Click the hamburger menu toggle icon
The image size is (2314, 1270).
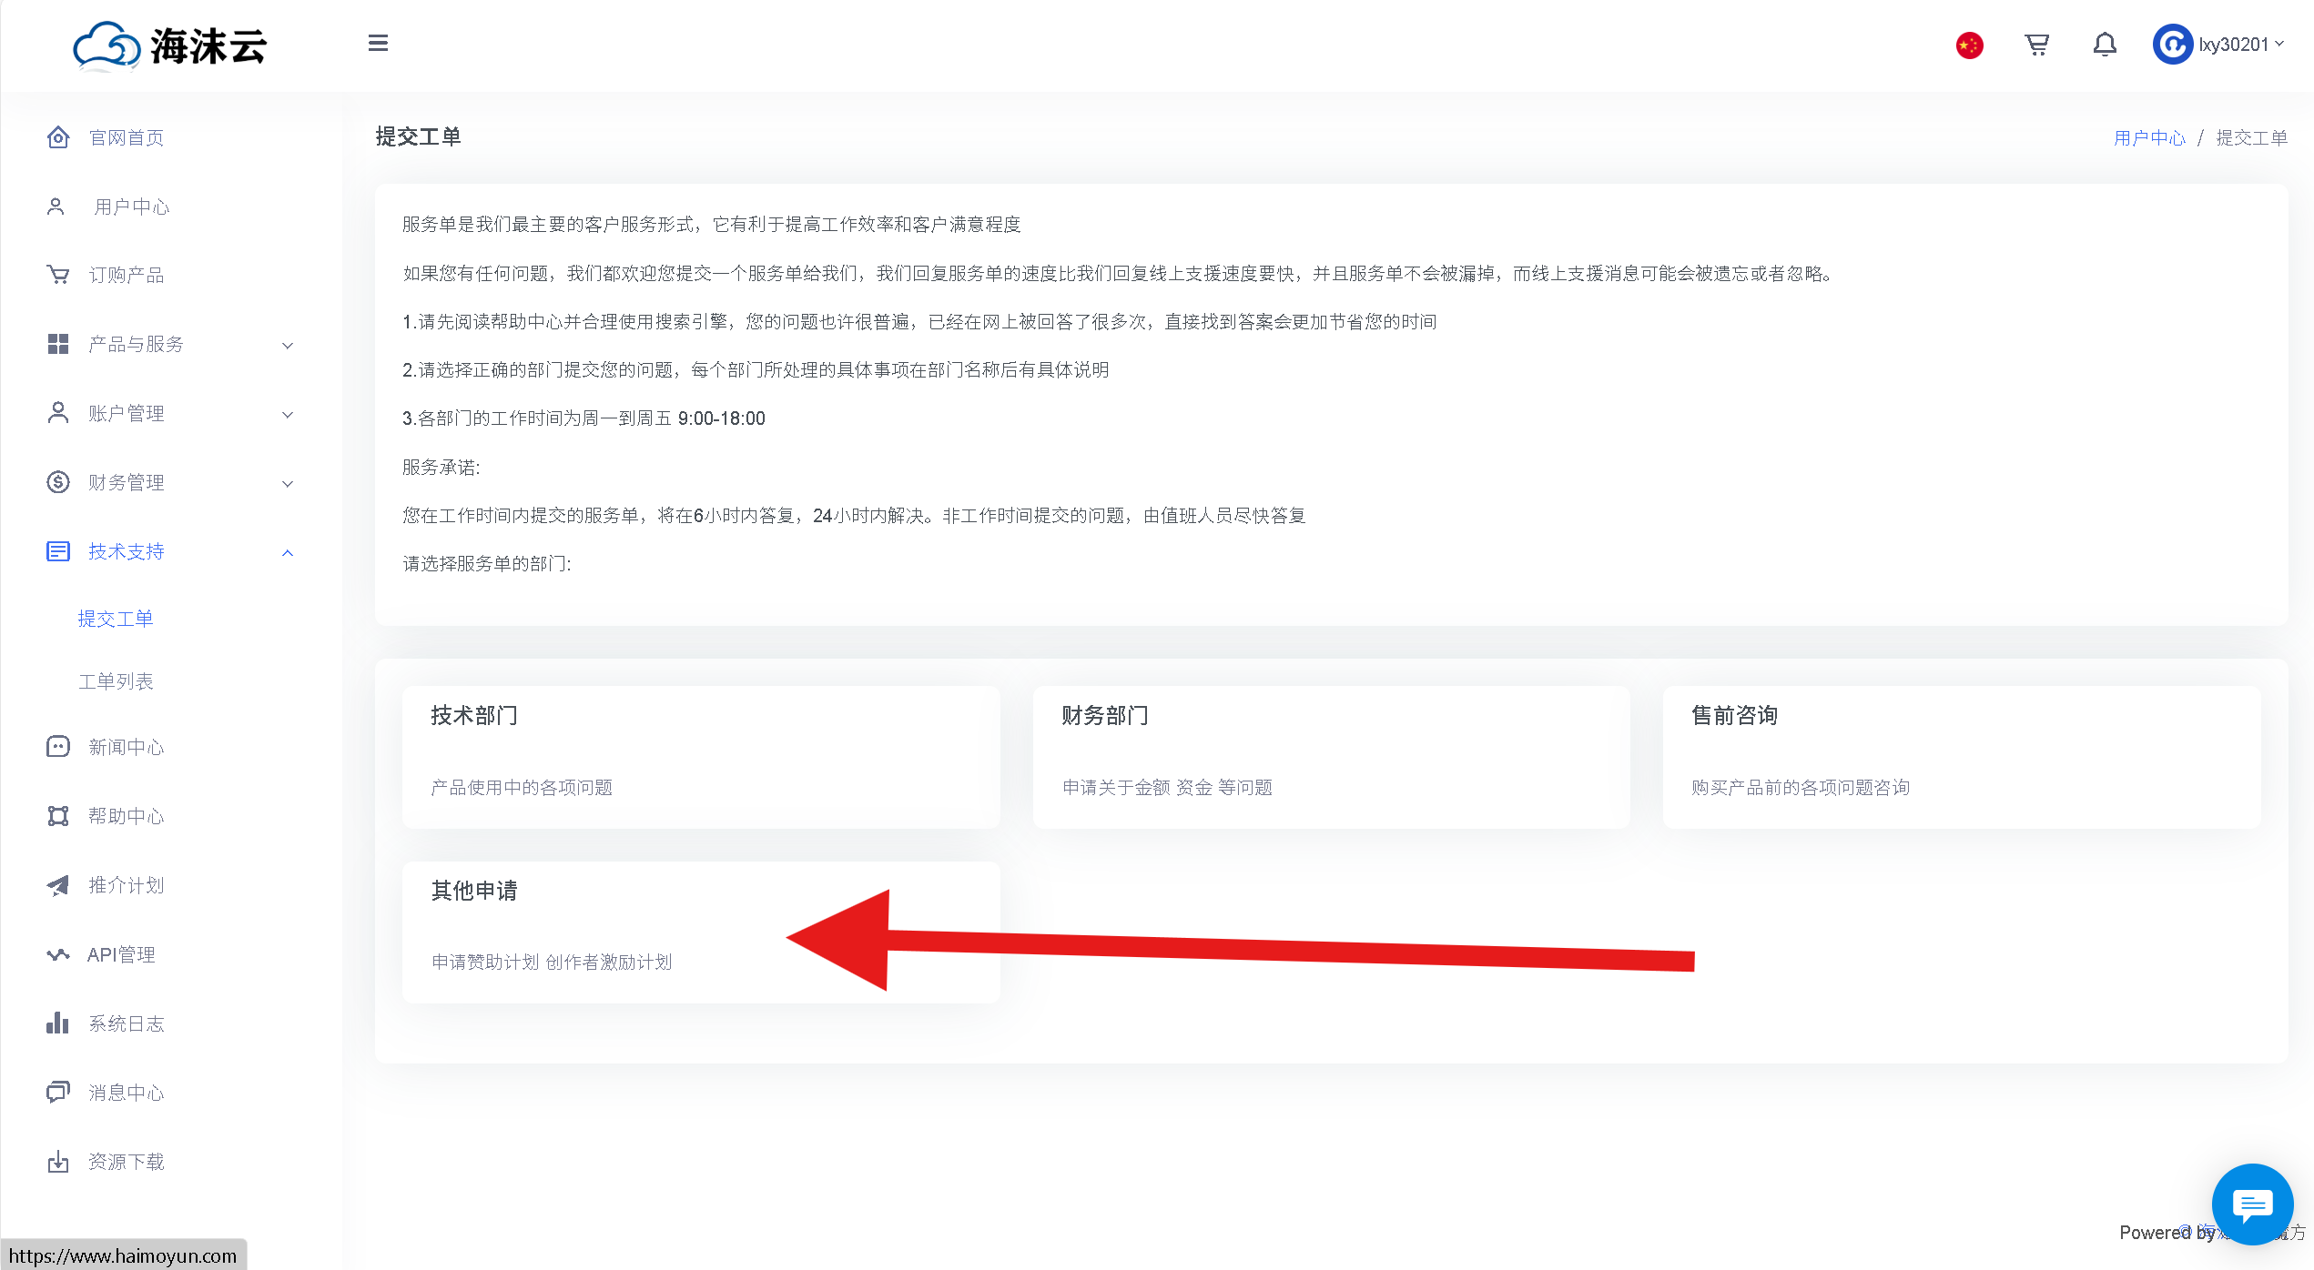pyautogui.click(x=378, y=44)
